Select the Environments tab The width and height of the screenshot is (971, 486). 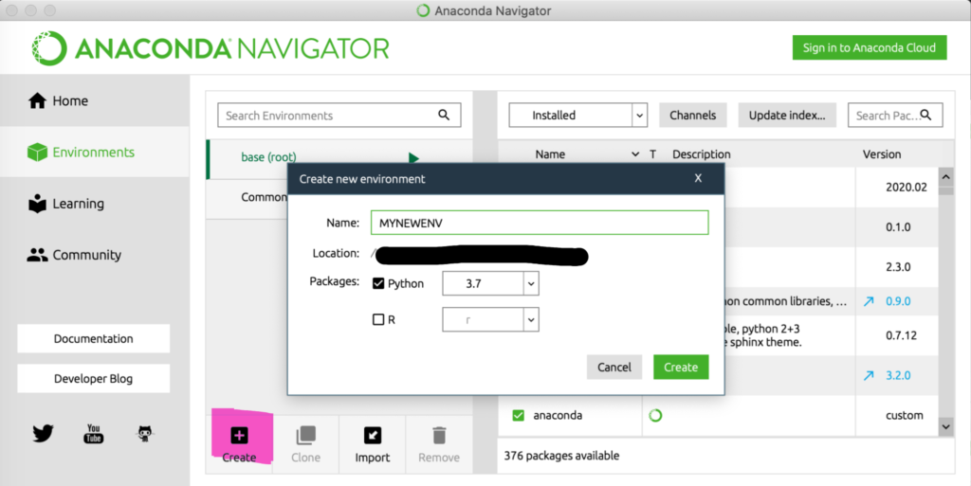tap(95, 153)
